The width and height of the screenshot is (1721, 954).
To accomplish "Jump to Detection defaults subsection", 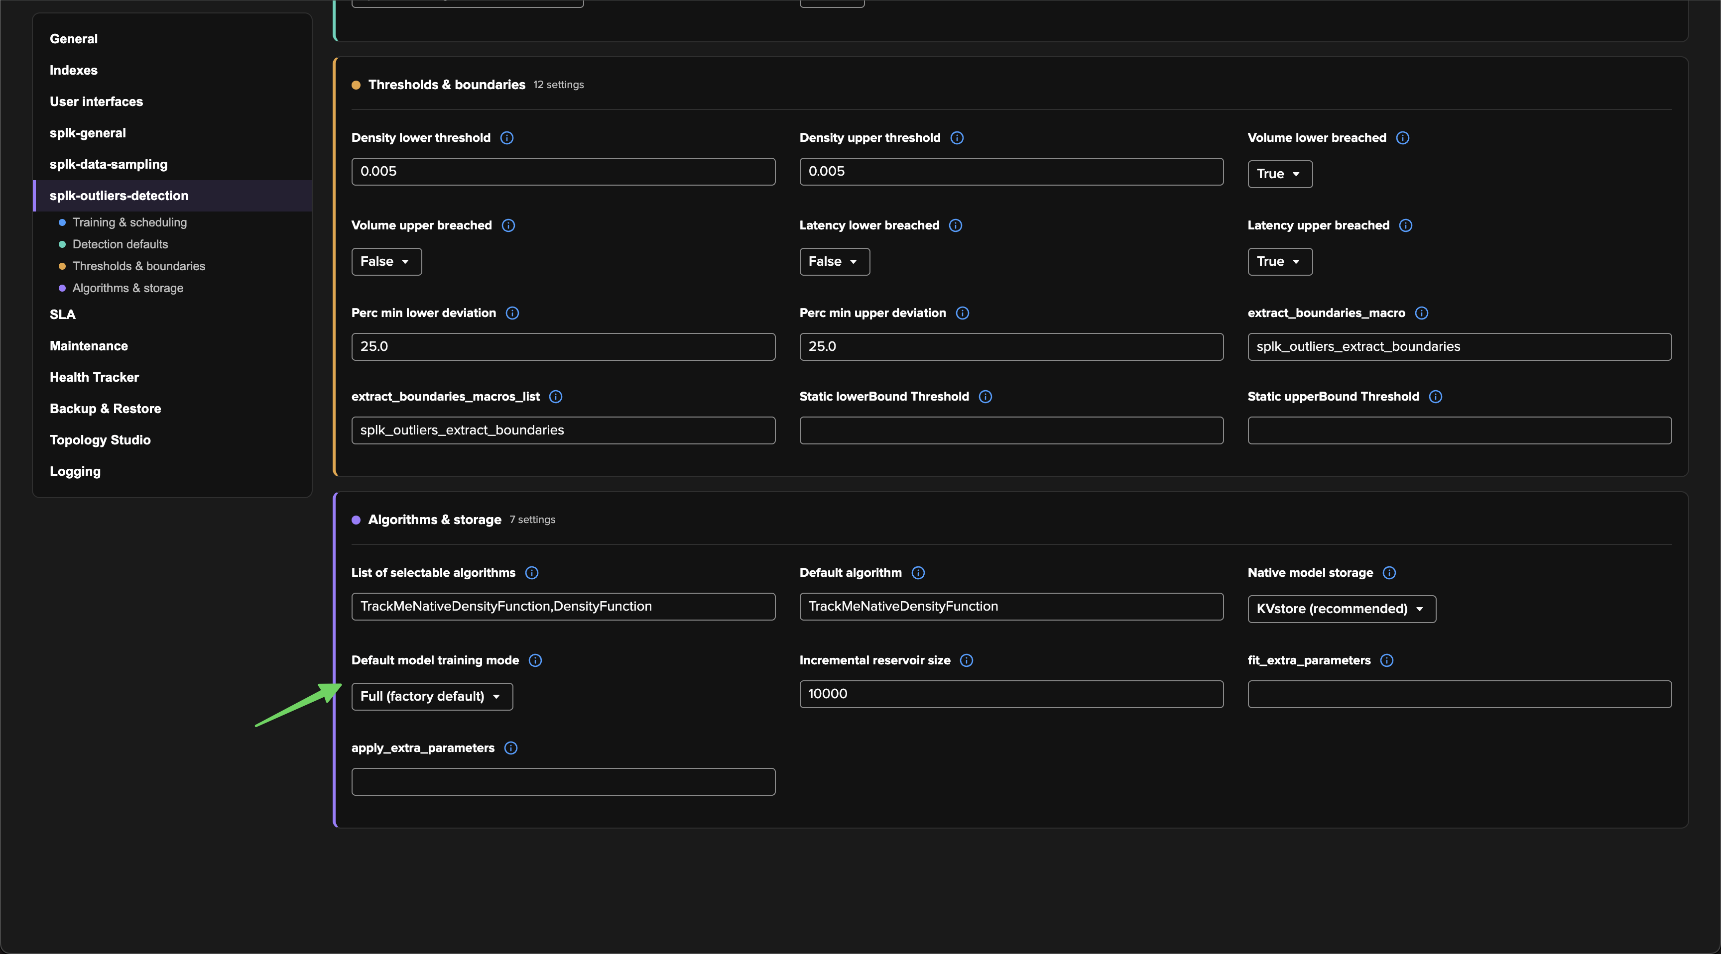I will (x=120, y=244).
